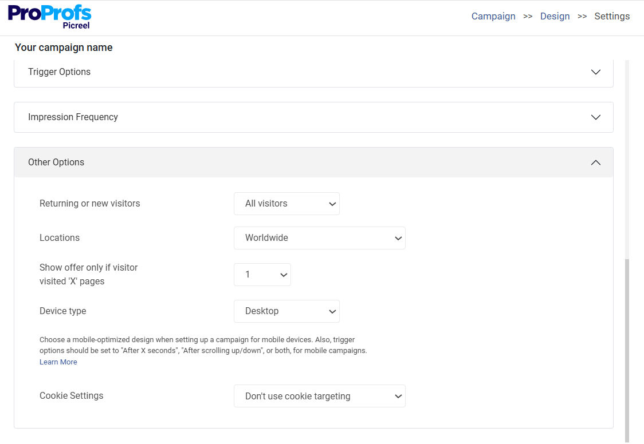Click the page vertical scrollbar thumb

pos(627,351)
